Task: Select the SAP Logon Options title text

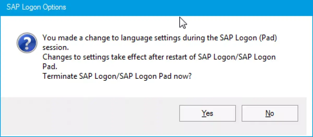Action: (36, 7)
